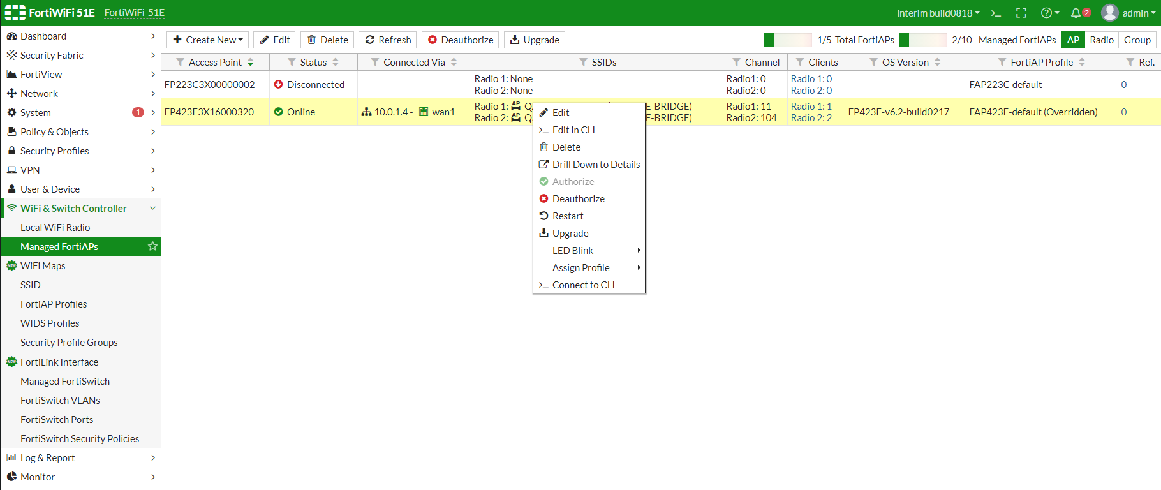Image resolution: width=1161 pixels, height=490 pixels.
Task: Filter the Clients column
Action: 800,62
